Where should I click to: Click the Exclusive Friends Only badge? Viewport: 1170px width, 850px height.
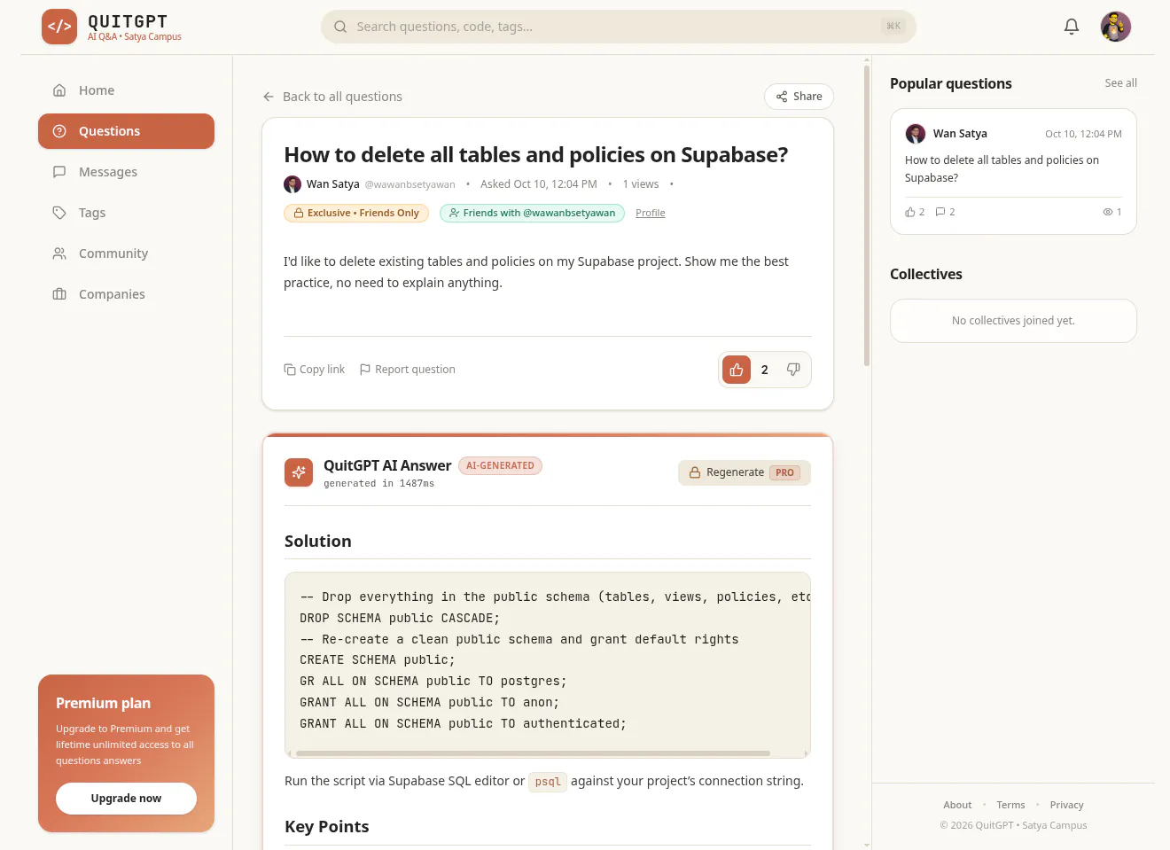[356, 214]
